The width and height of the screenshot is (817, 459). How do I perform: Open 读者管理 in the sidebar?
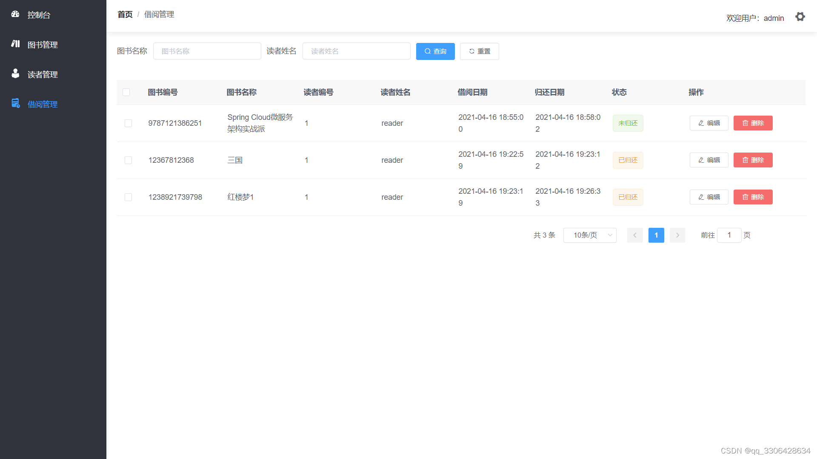coord(53,74)
